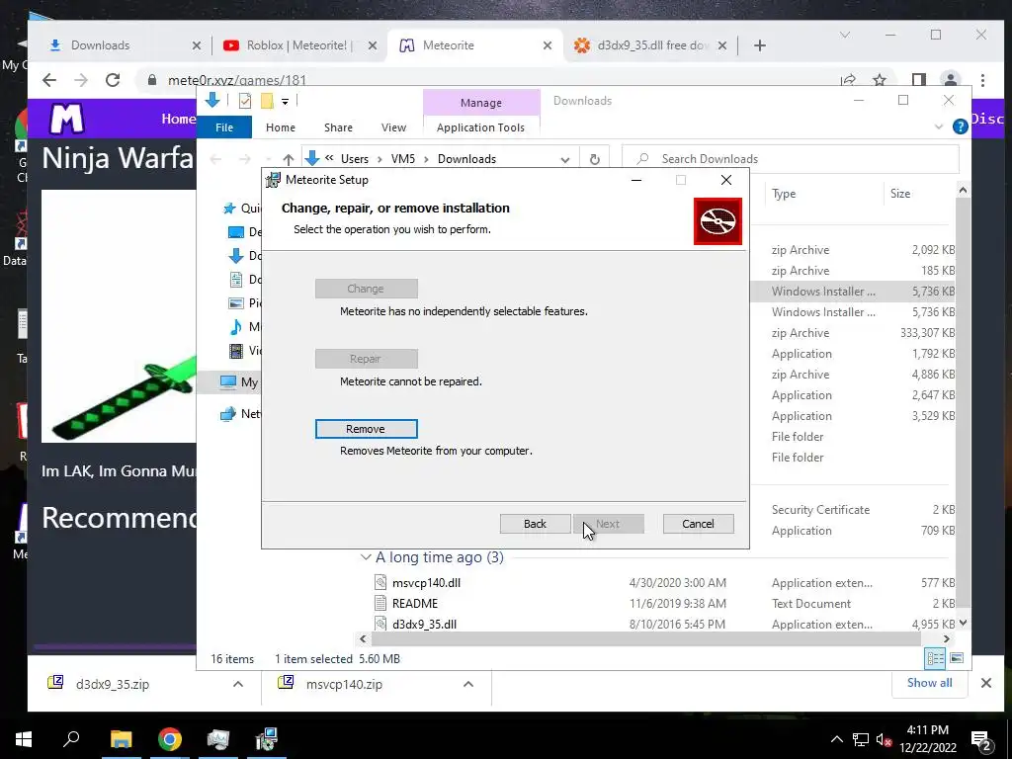
Task: Open File Explorer from taskbar
Action: (x=121, y=739)
